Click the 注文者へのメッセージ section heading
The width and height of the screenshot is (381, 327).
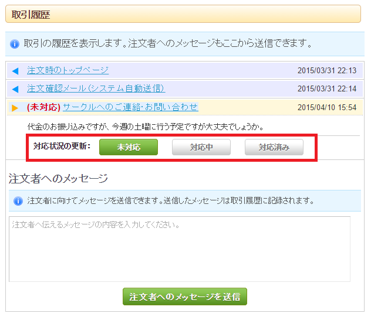tap(58, 179)
